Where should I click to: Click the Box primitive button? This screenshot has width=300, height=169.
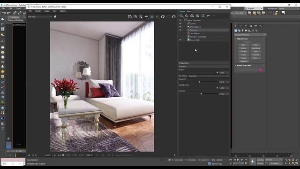(243, 45)
